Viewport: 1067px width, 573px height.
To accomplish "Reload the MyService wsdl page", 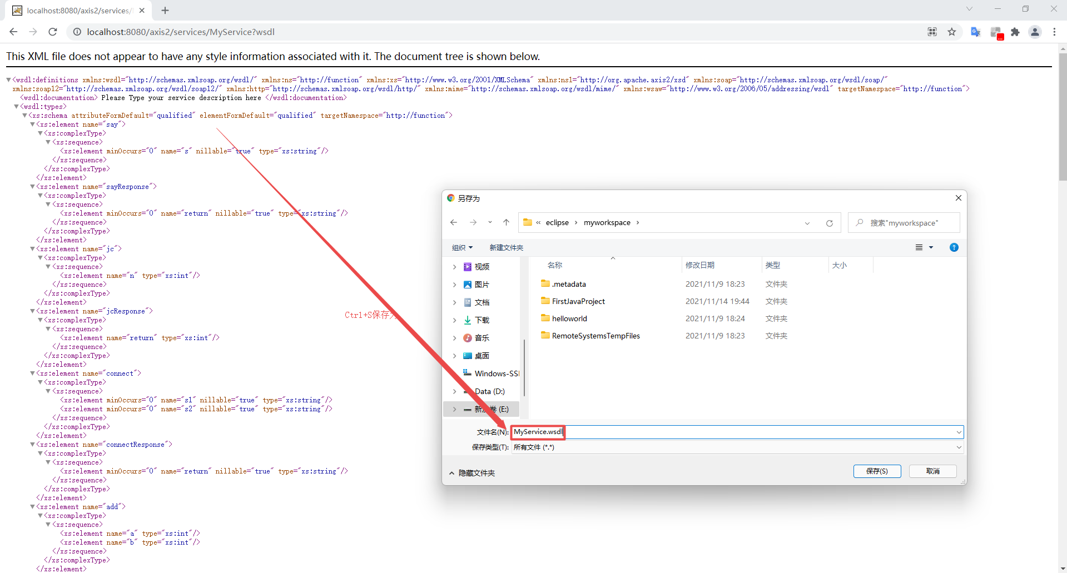I will click(53, 32).
